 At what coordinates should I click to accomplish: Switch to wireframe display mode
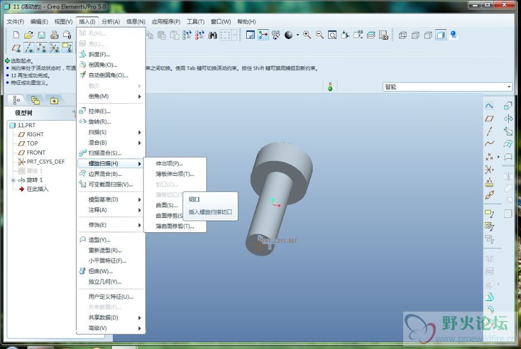pyautogui.click(x=403, y=35)
